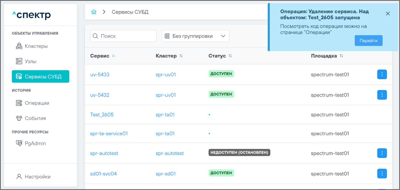Go to Узлы in the sidebar
This screenshot has height=190, width=400.
click(x=31, y=61)
